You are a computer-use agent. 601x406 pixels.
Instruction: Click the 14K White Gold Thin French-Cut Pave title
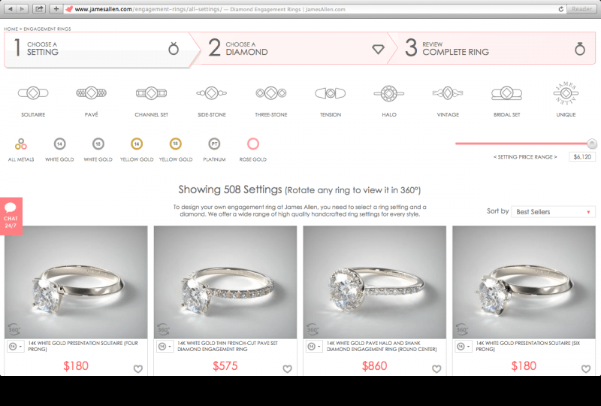point(228,346)
